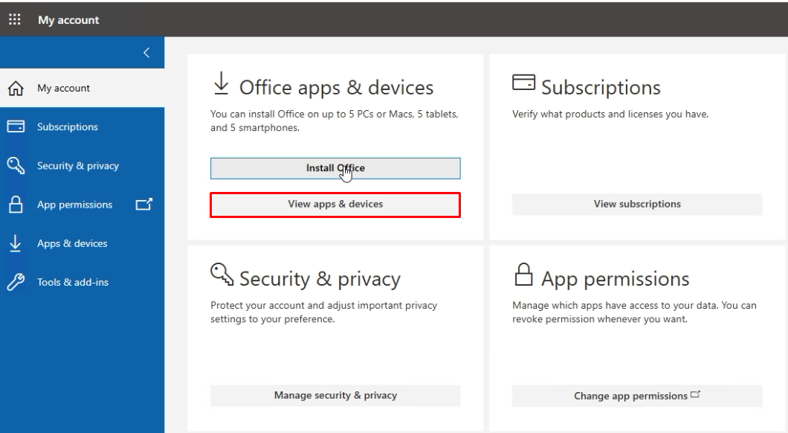Viewport: 788px width, 433px height.
Task: Click the home icon beside My account
Action: click(x=16, y=88)
